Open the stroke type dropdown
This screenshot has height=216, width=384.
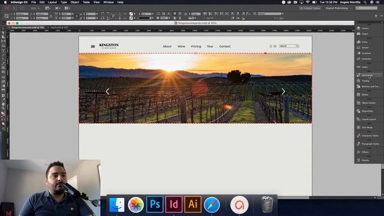152,18
